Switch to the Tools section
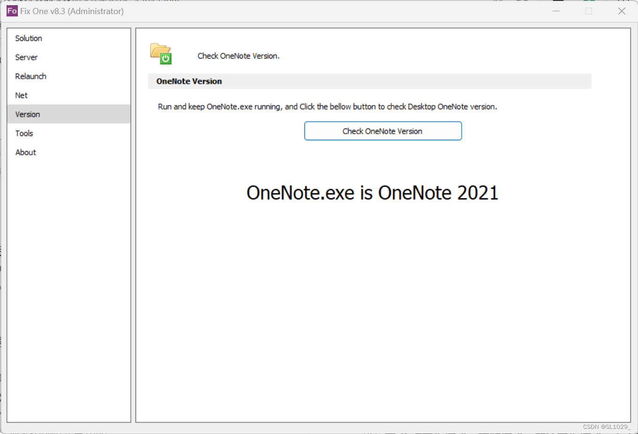638x434 pixels. 68,133
